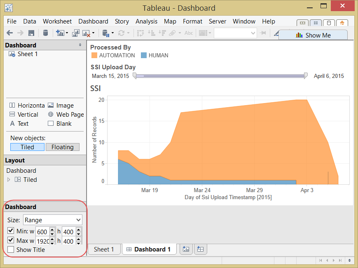Click the pause auto updates toolbar icon
The height and width of the screenshot is (268, 358).
(106, 33)
